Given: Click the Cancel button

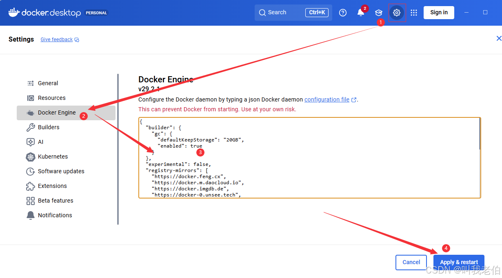Looking at the screenshot, I should 411,262.
